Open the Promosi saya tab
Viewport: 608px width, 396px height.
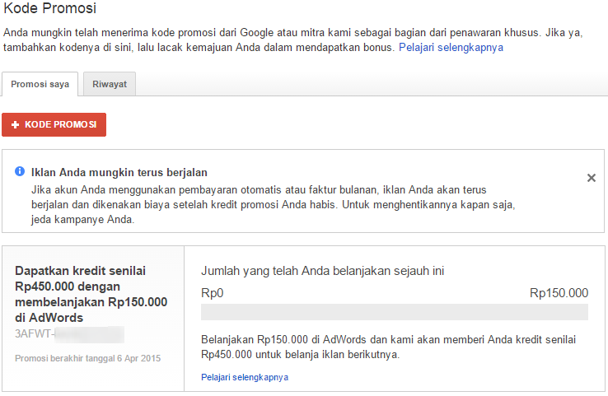click(40, 84)
